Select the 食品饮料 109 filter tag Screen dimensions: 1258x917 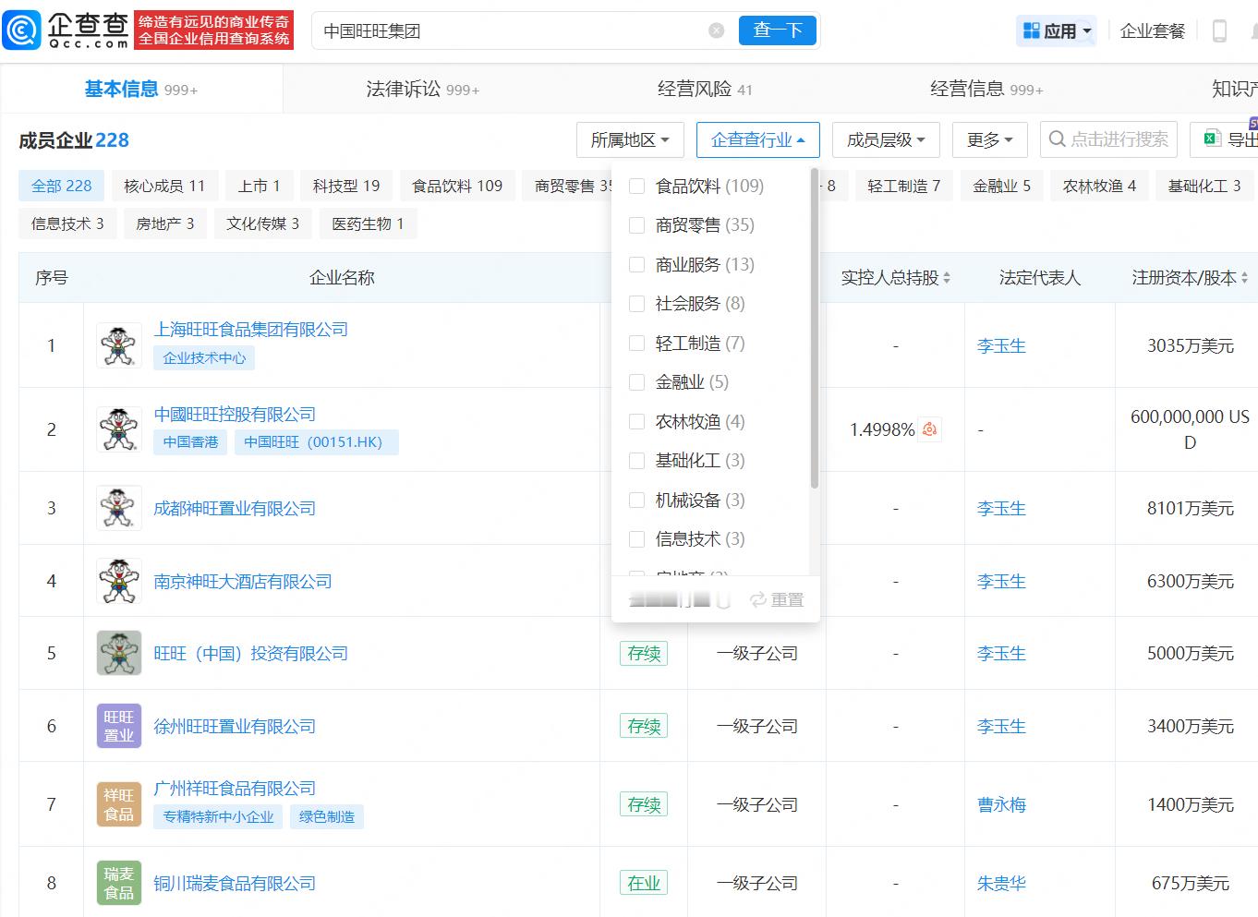click(457, 186)
